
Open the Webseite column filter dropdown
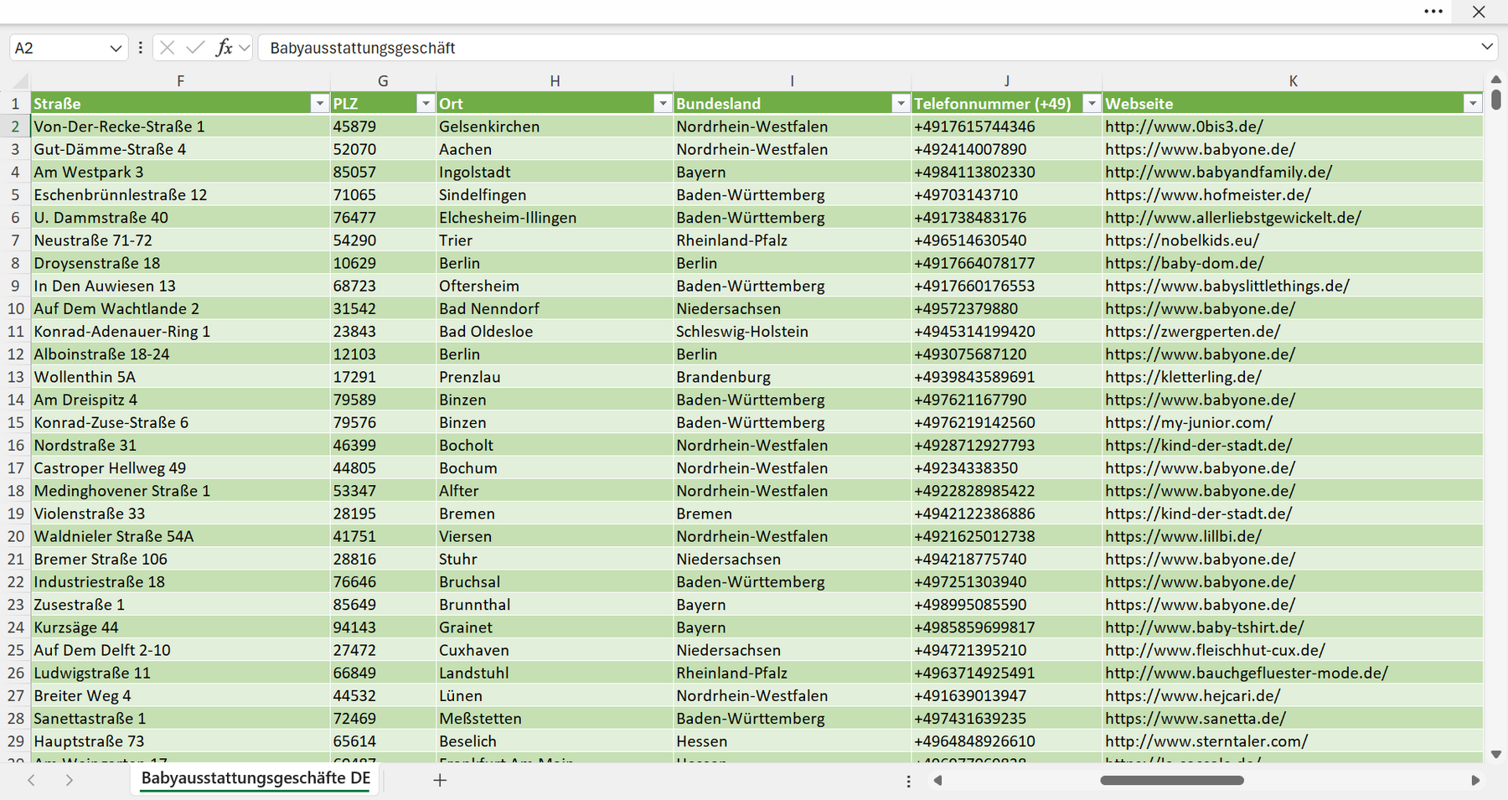coord(1473,103)
